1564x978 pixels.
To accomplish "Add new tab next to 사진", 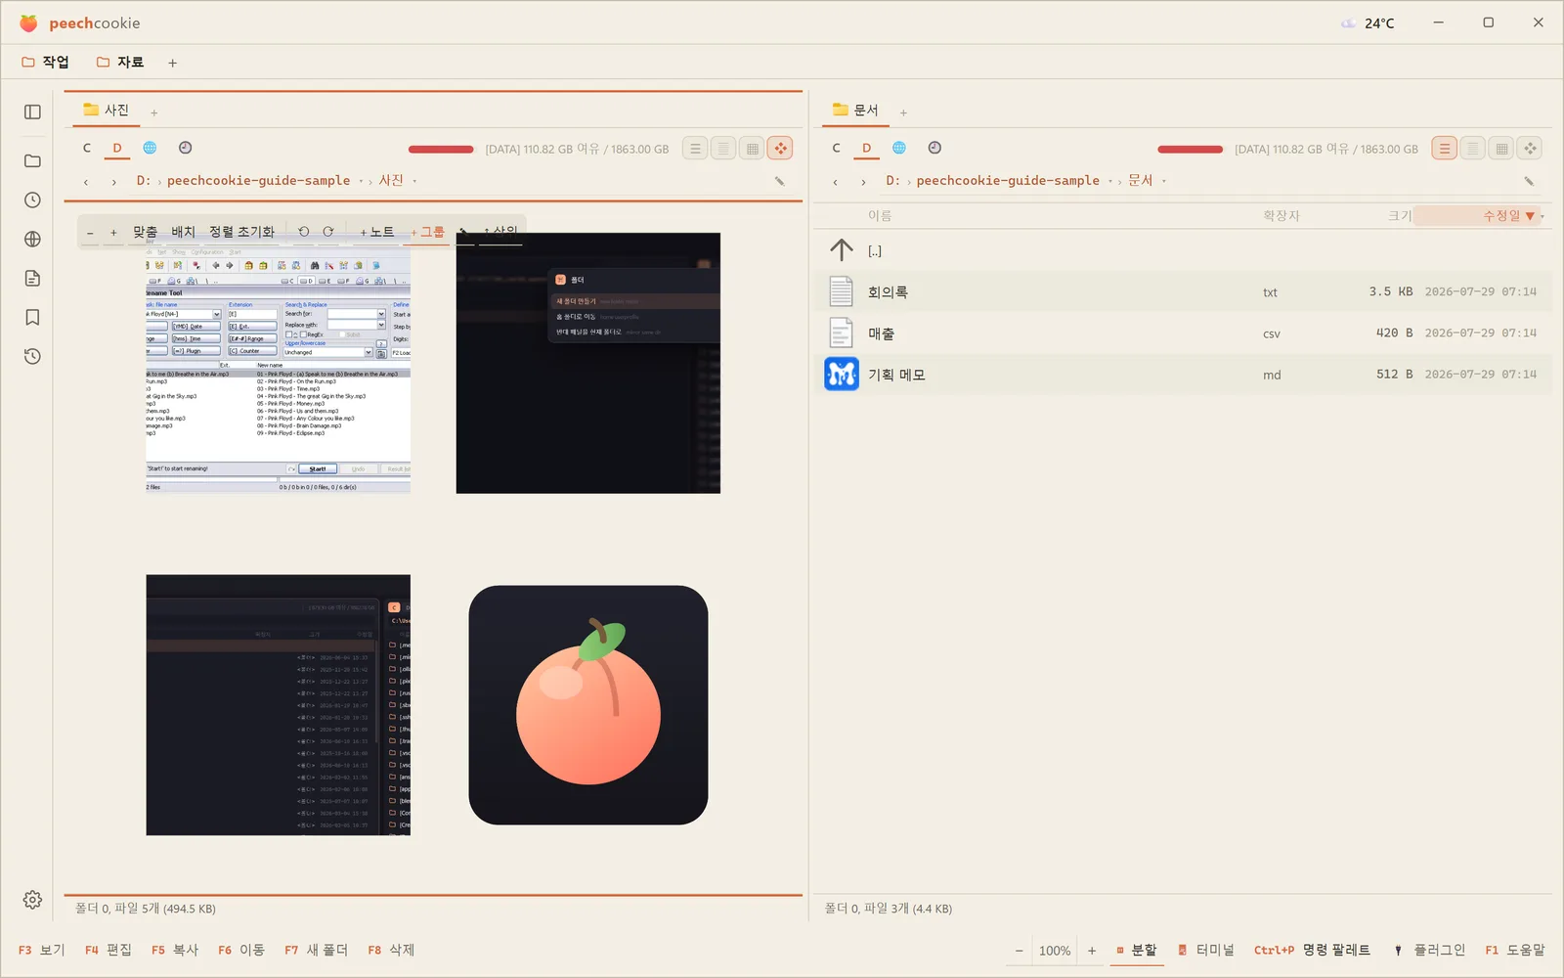I will pos(153,112).
